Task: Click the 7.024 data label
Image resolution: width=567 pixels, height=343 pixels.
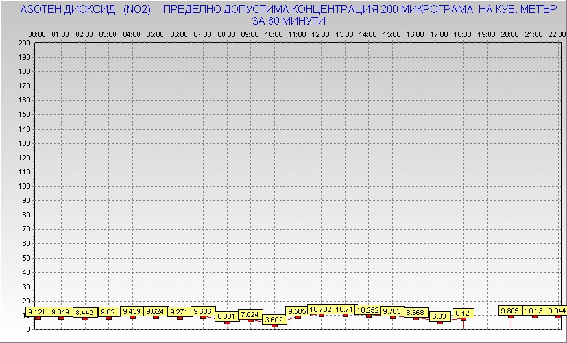Action: (250, 314)
